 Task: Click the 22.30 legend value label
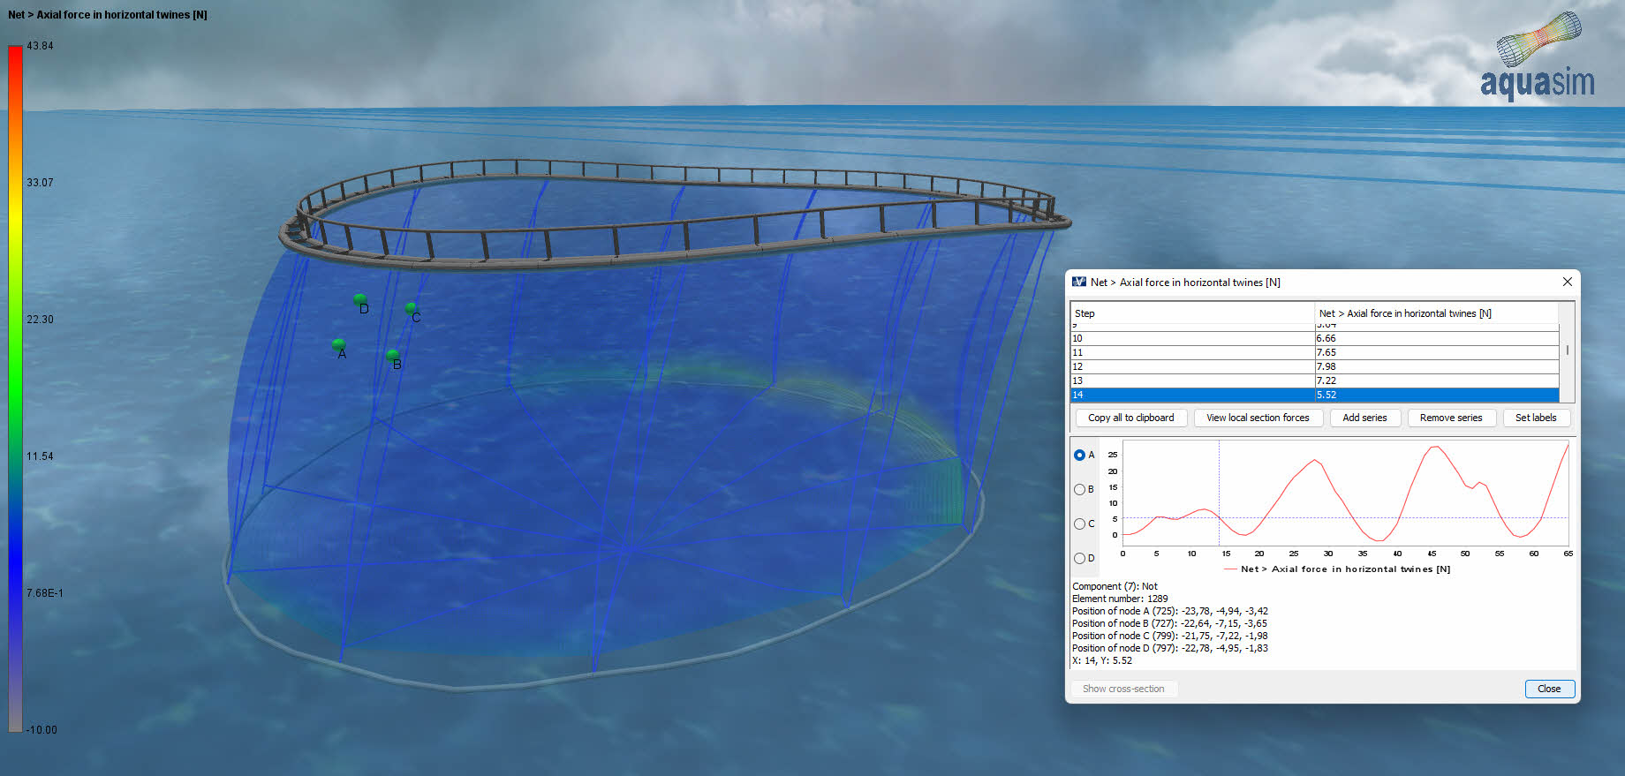pos(40,320)
